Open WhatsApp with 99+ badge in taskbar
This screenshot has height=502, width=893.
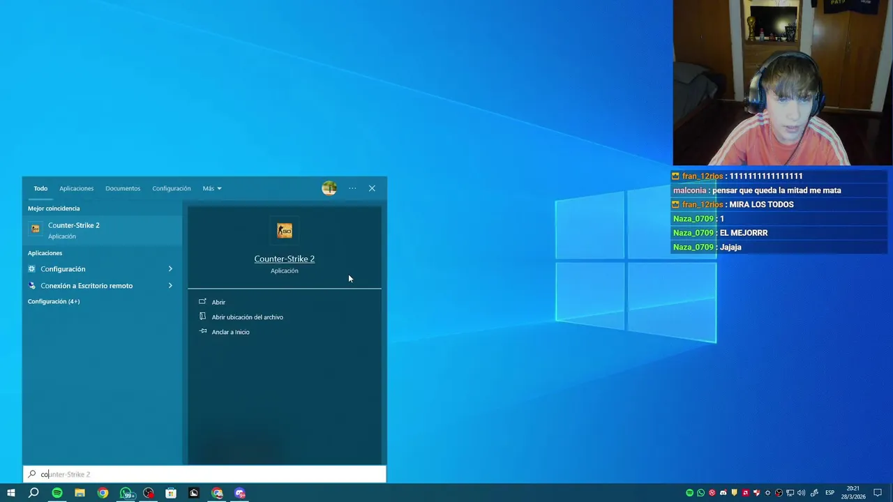pyautogui.click(x=126, y=493)
